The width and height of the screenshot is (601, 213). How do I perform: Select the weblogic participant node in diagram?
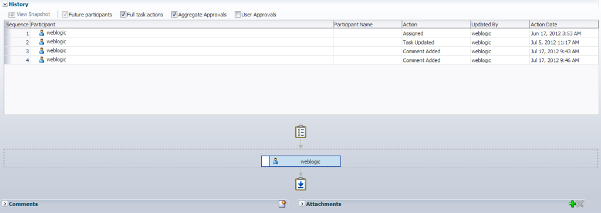point(301,162)
